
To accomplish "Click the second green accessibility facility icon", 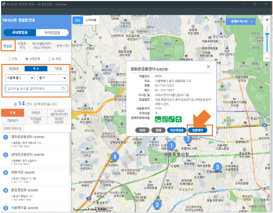I will pyautogui.click(x=165, y=120).
